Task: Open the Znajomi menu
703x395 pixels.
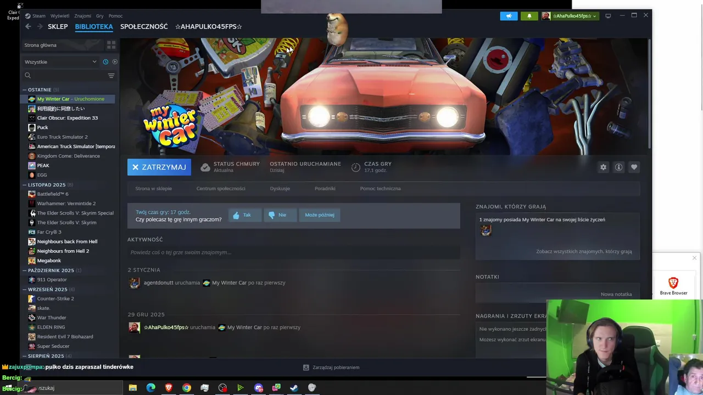Action: (83, 16)
